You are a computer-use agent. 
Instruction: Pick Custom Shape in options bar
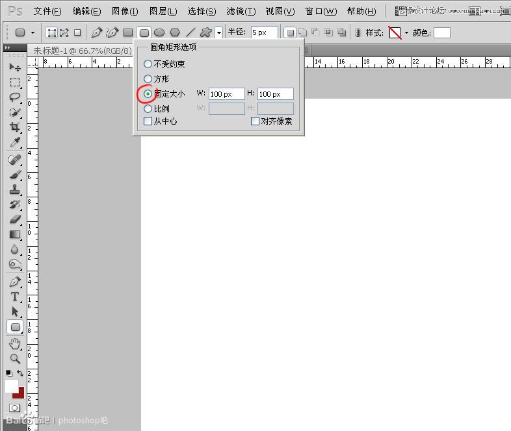pos(206,32)
